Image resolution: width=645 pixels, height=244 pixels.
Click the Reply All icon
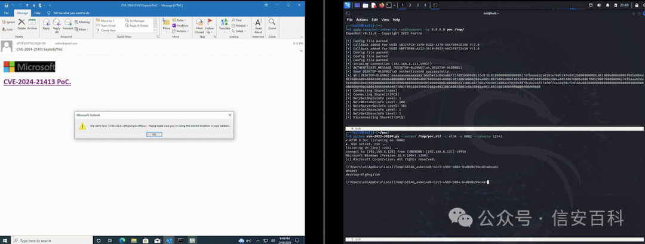tap(57, 25)
